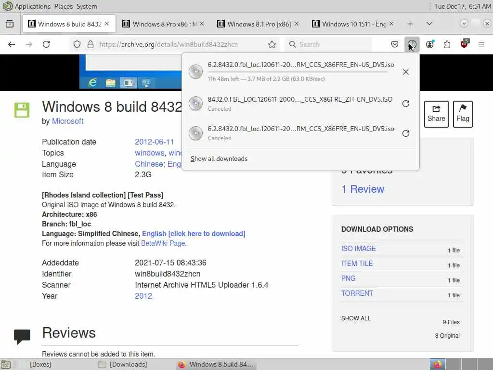The height and width of the screenshot is (370, 493).
Task: Download the ISO IMAGE option
Action: pyautogui.click(x=358, y=249)
